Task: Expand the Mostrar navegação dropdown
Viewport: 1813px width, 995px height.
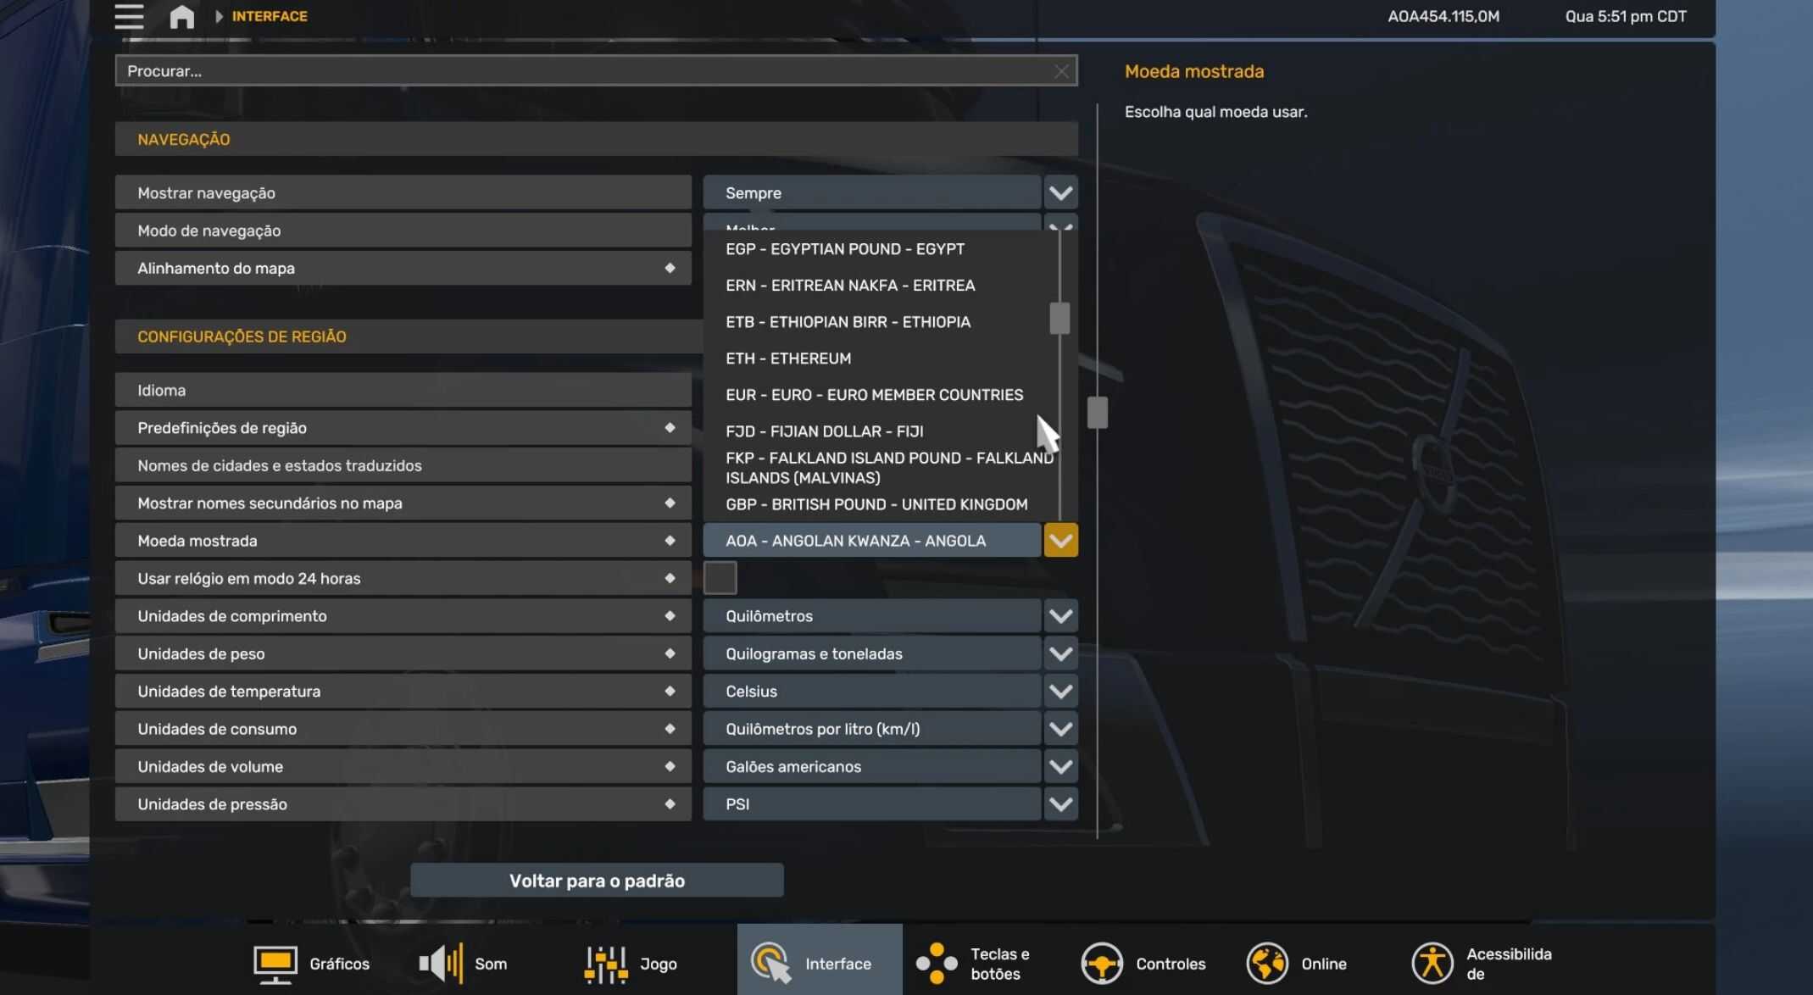Action: point(1060,193)
